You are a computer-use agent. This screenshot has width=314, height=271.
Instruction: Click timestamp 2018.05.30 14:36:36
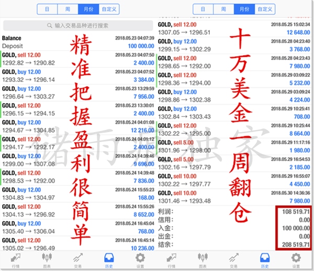point(290,193)
